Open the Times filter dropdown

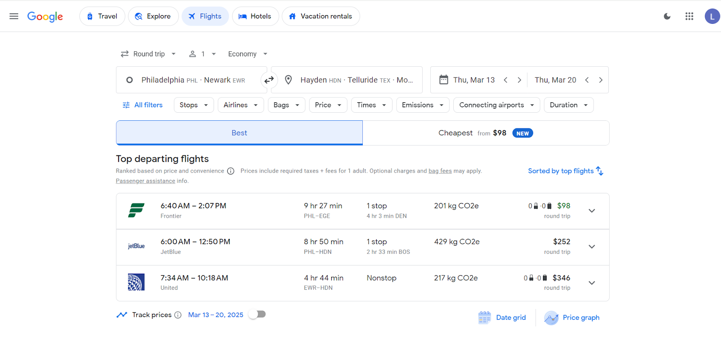[x=372, y=105]
